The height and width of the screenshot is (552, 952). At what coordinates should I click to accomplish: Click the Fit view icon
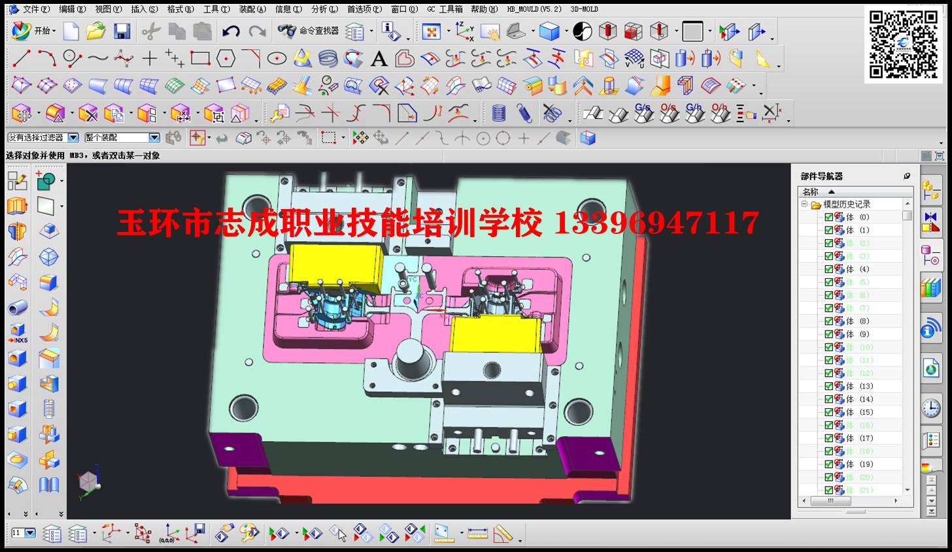431,31
